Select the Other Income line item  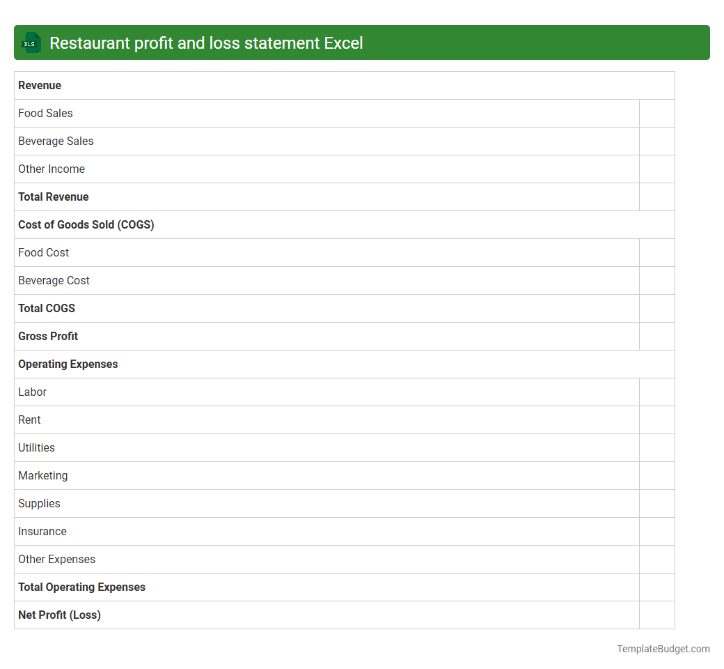(52, 169)
